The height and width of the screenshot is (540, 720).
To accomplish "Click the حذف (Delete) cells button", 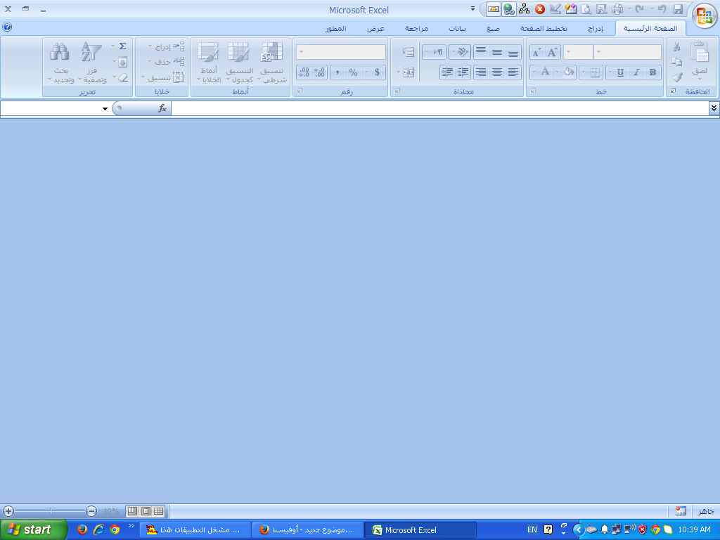I will click(166, 62).
